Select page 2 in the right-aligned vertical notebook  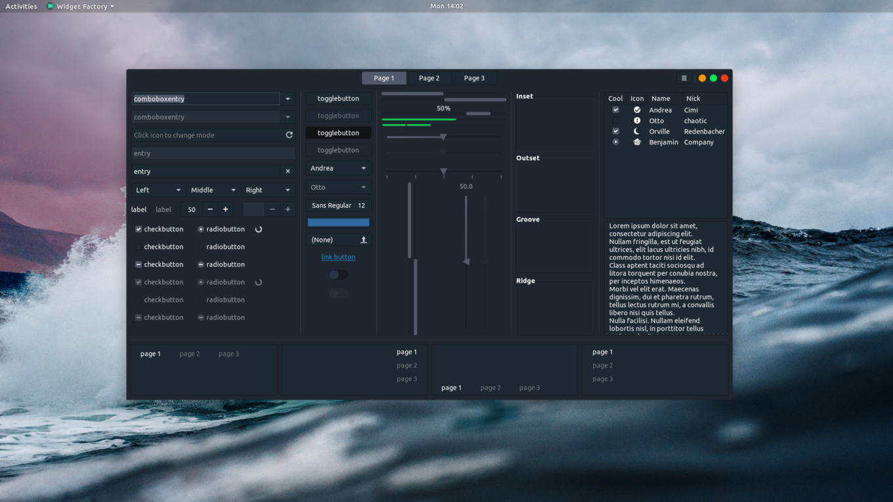coord(406,366)
